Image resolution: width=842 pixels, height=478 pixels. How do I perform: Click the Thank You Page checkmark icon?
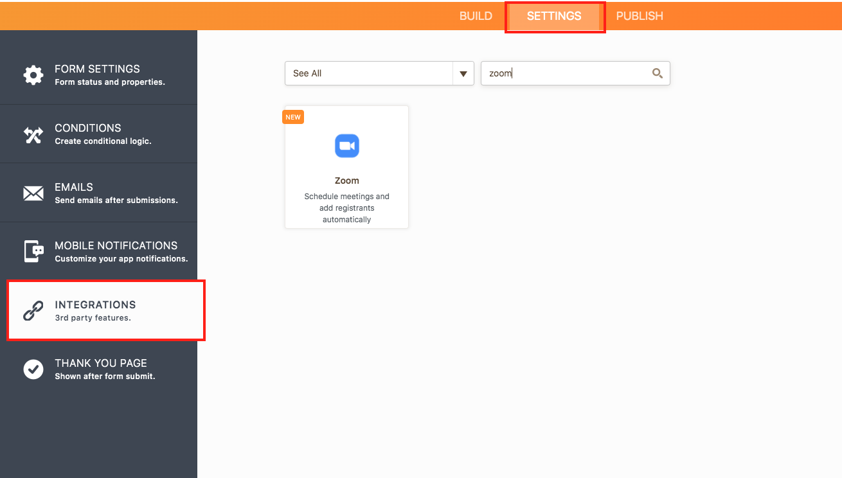pyautogui.click(x=33, y=369)
